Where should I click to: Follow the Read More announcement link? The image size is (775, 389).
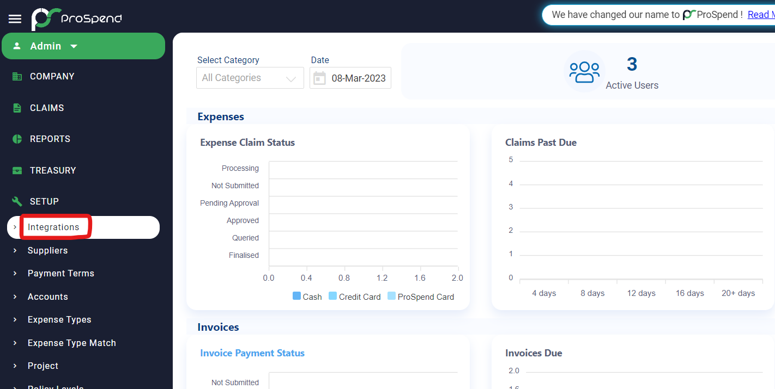coord(761,14)
